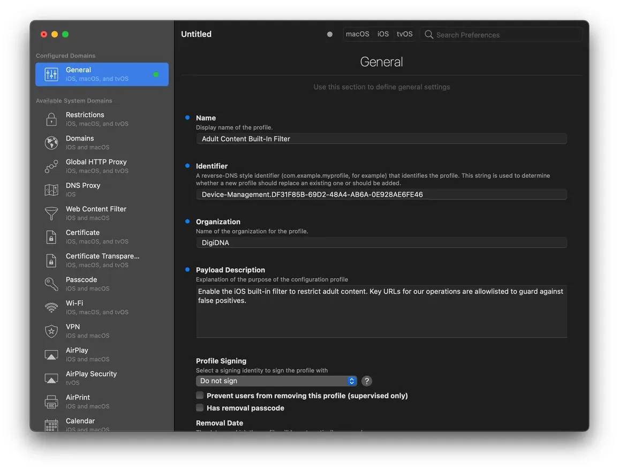Switch to the tvOS tab
Image resolution: width=619 pixels, height=471 pixels.
coord(404,34)
